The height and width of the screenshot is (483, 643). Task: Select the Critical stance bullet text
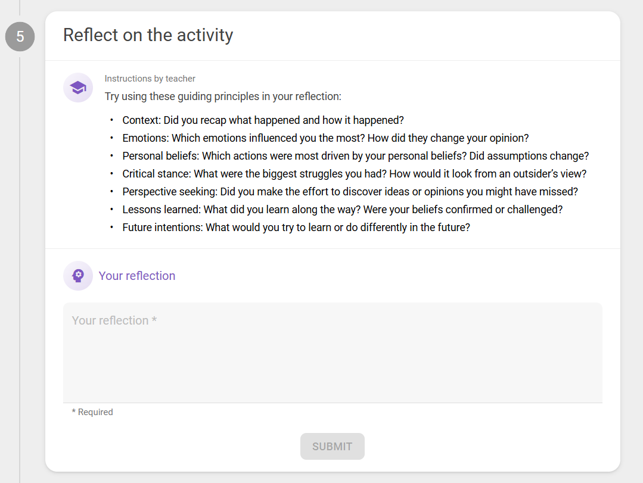pos(355,174)
